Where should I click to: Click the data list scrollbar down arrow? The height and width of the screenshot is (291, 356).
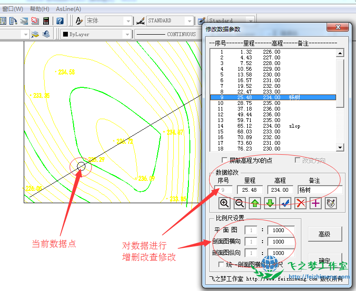click(340, 148)
